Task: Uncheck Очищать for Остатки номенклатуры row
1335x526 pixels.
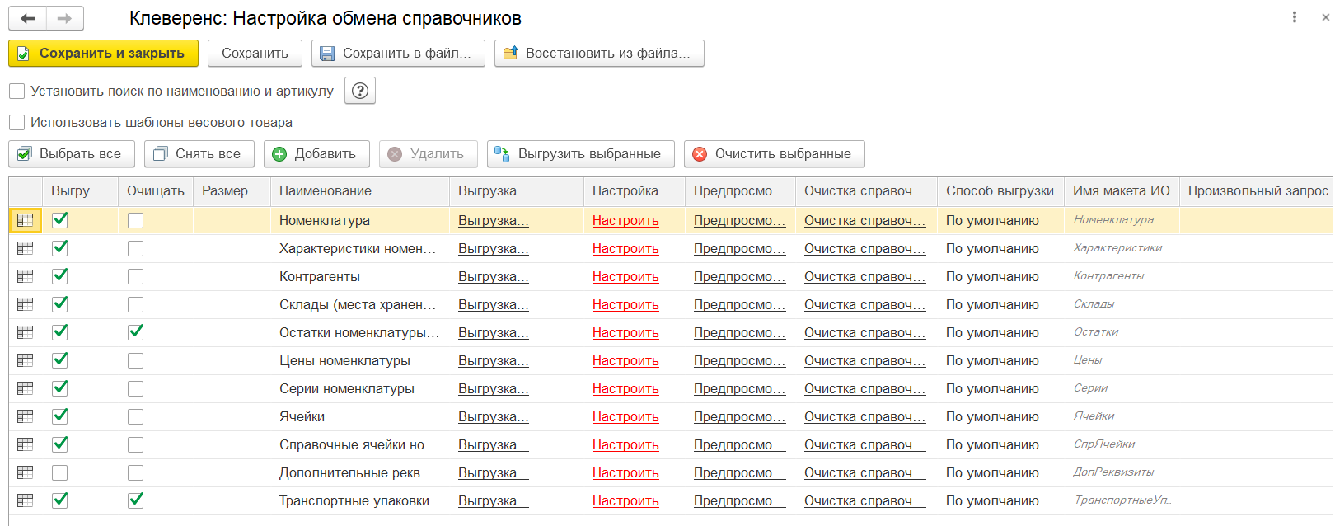Action: (x=136, y=332)
